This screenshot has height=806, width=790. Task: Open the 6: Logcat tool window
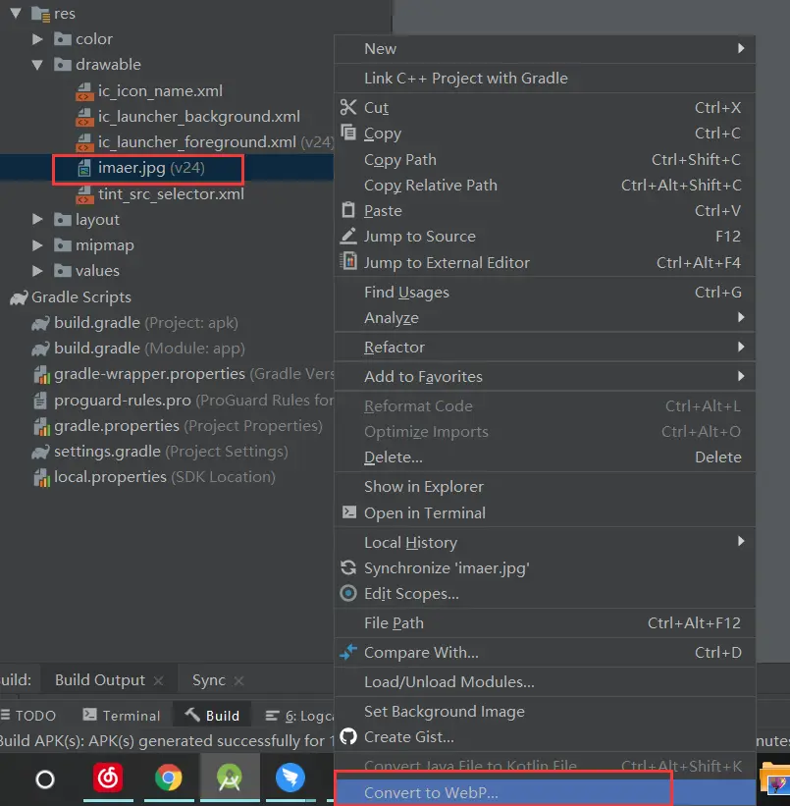point(299,716)
